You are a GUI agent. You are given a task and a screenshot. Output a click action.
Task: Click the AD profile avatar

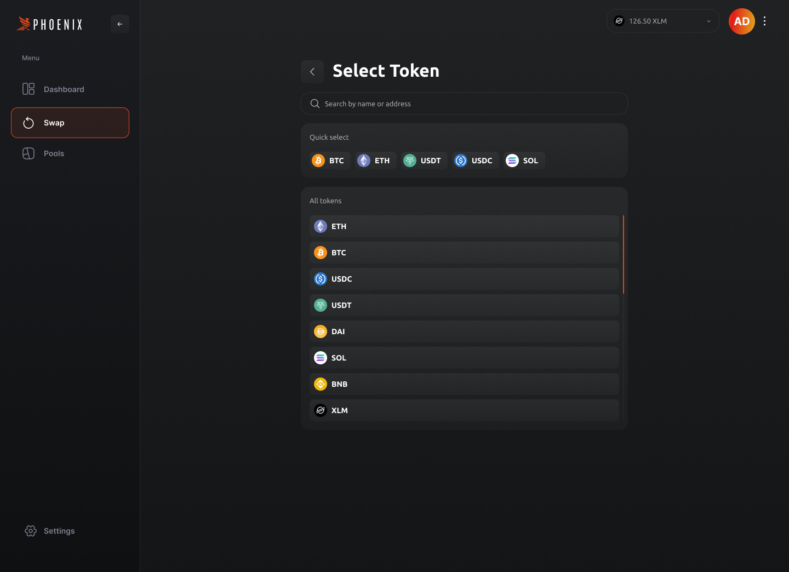[742, 21]
